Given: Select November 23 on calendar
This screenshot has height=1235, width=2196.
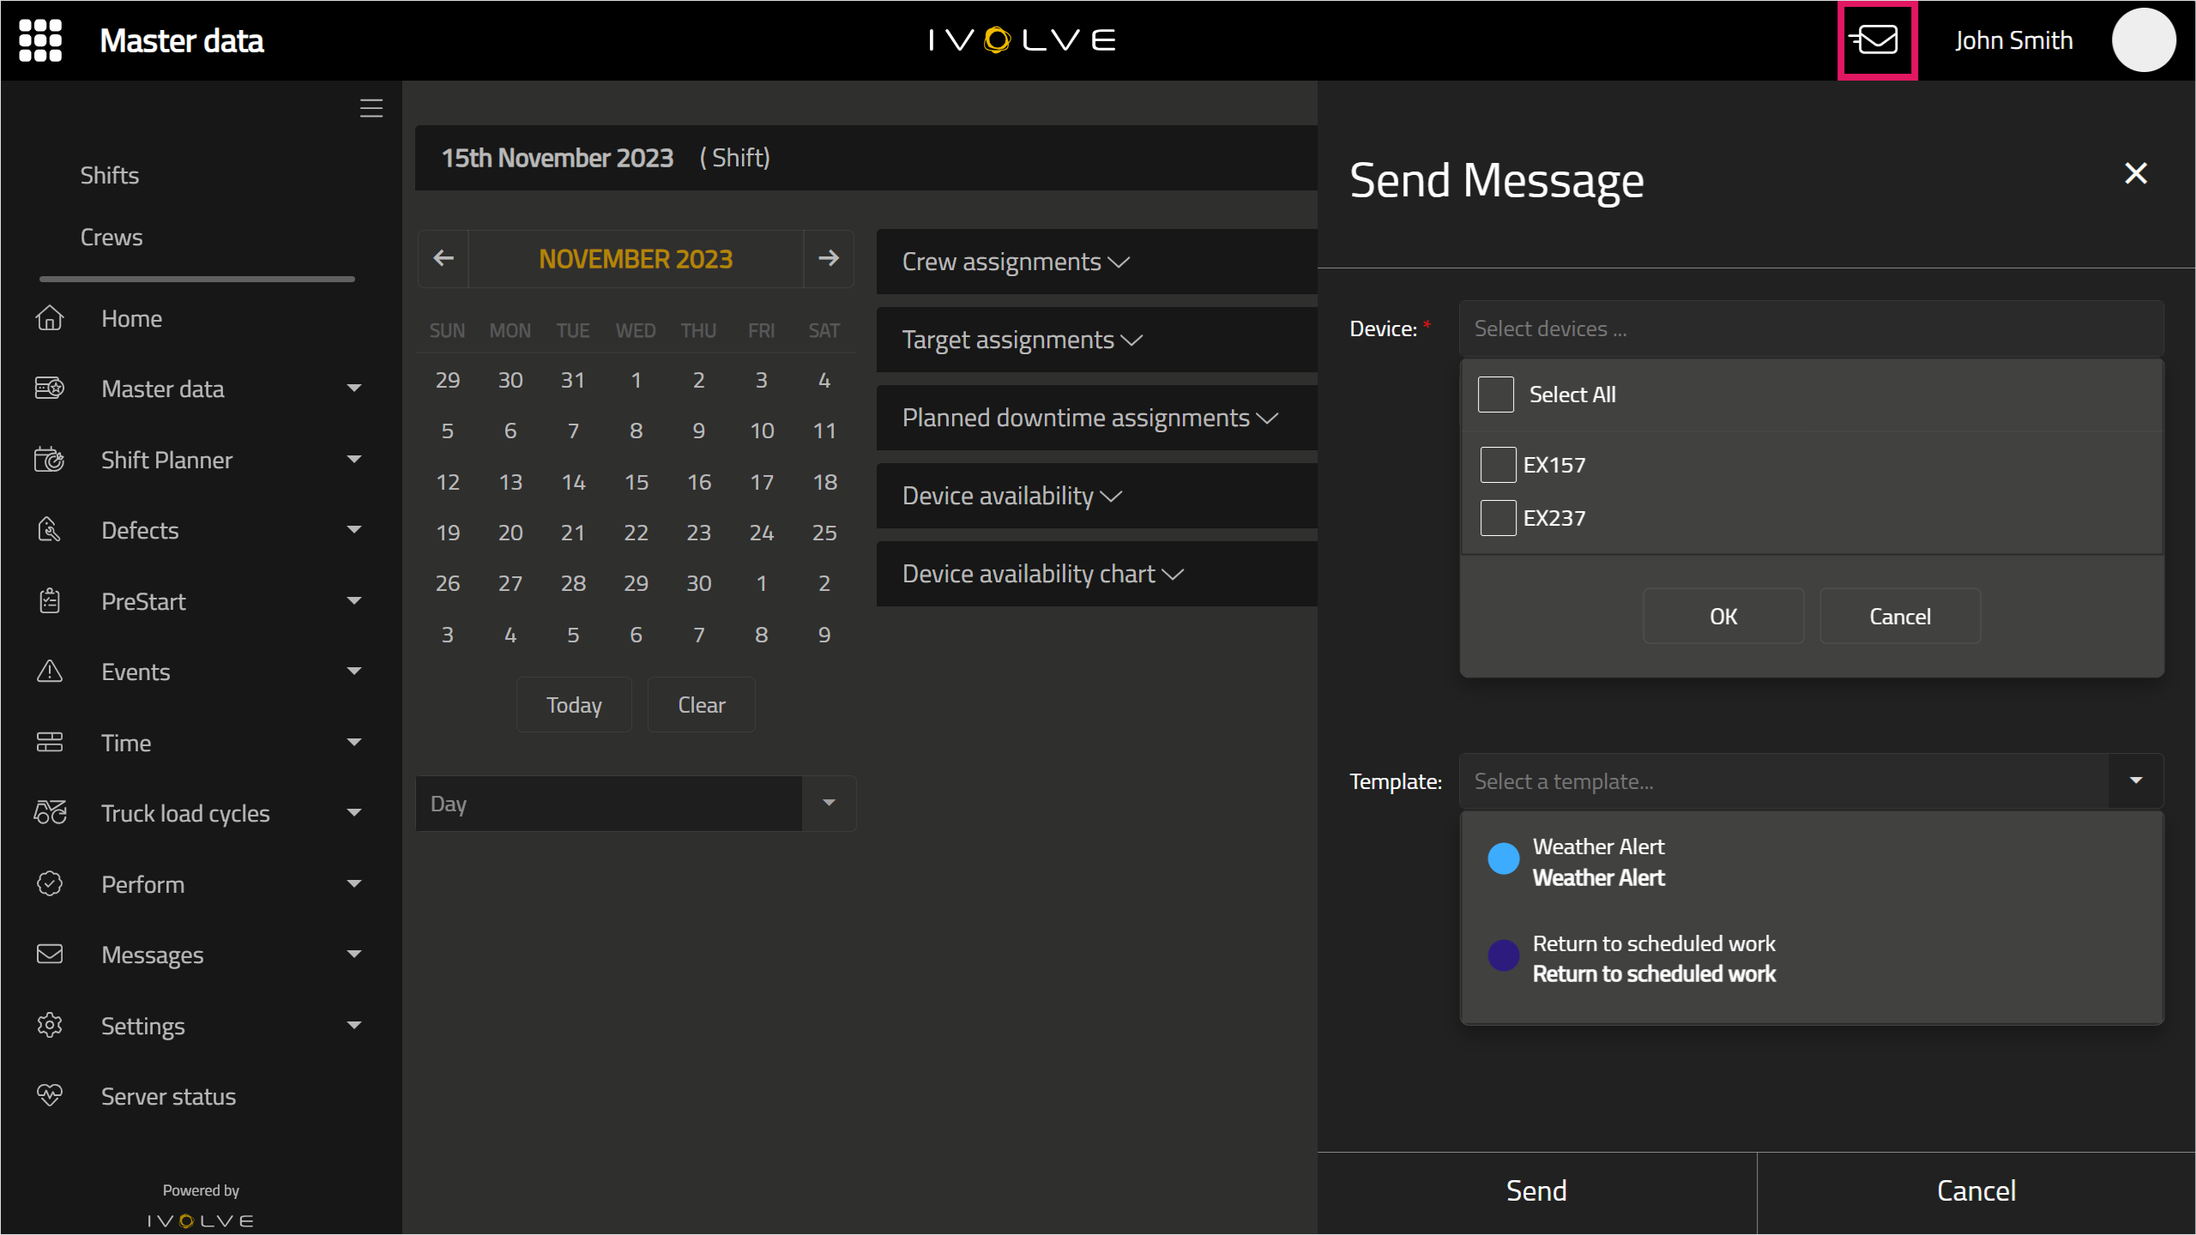Looking at the screenshot, I should (x=699, y=533).
